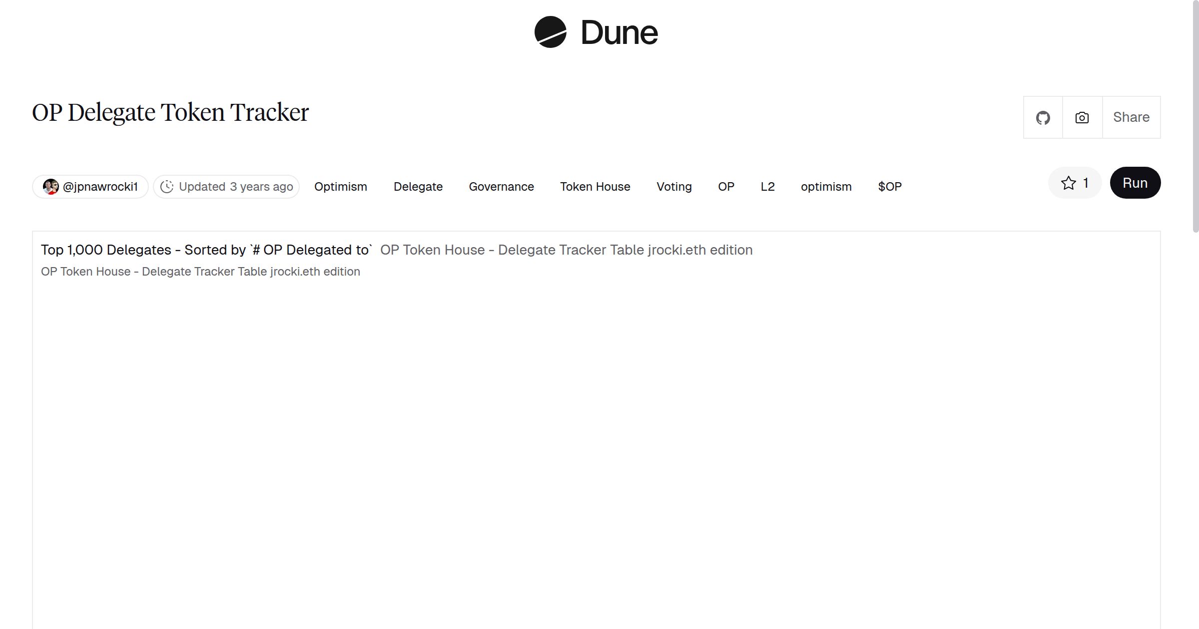Open the Token House tag
1199x629 pixels.
pyautogui.click(x=595, y=186)
